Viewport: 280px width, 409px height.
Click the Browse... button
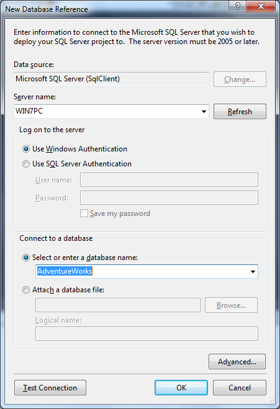coord(231,305)
